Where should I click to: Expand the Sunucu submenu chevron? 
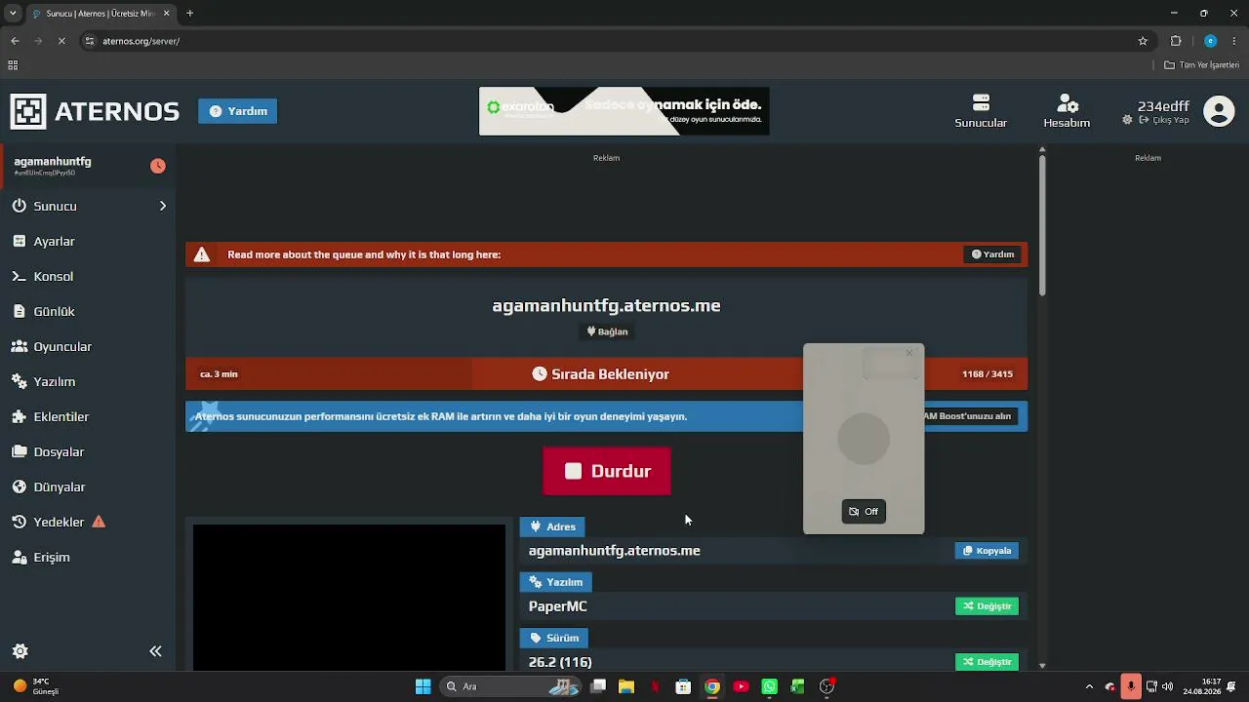coord(163,206)
